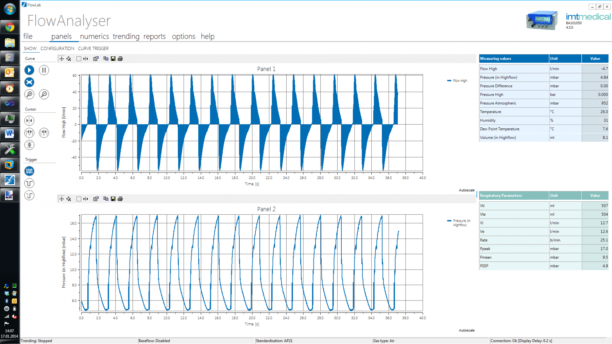This screenshot has height=344, width=612.
Task: Click the Autoscale label below Panel 2
Action: [466, 330]
